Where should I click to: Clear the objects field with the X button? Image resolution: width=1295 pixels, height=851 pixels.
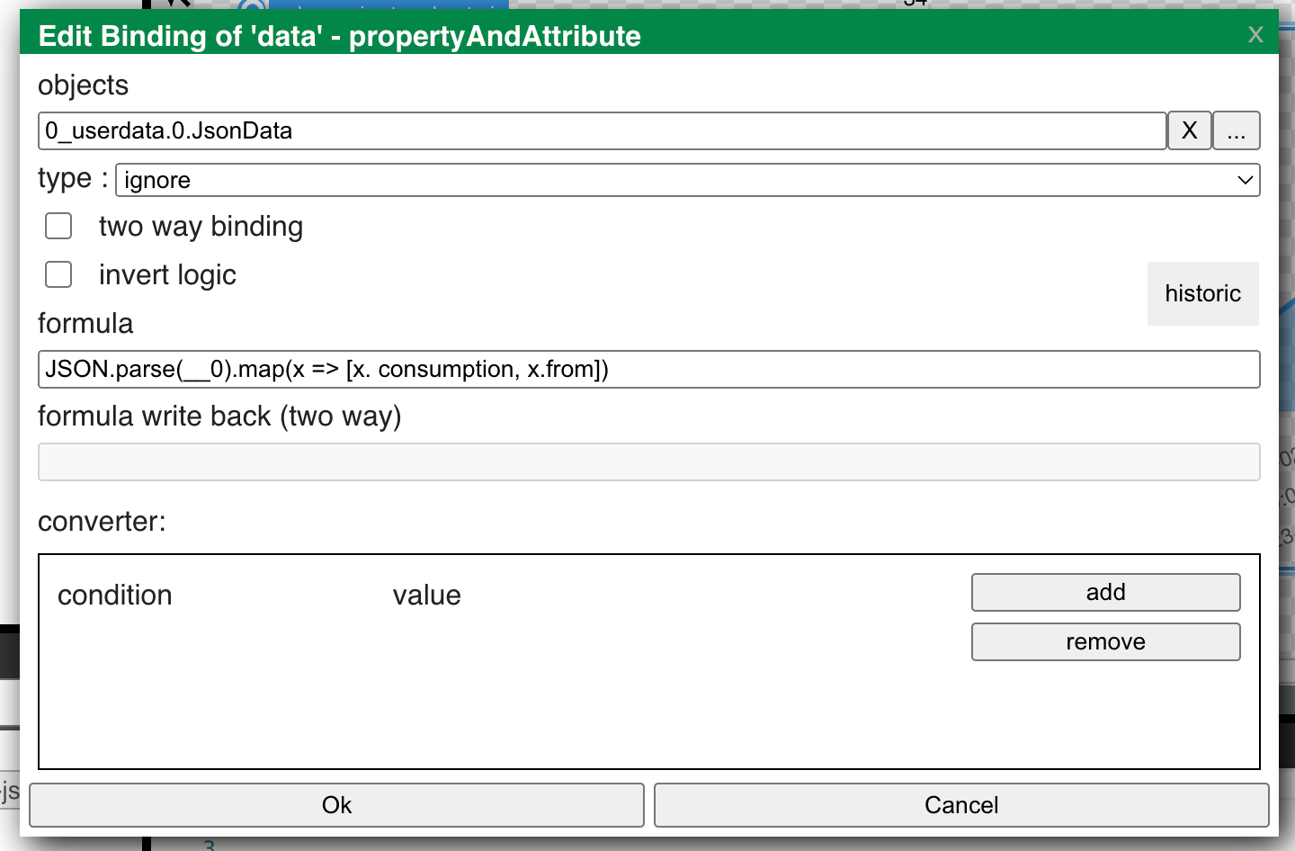[x=1189, y=131]
